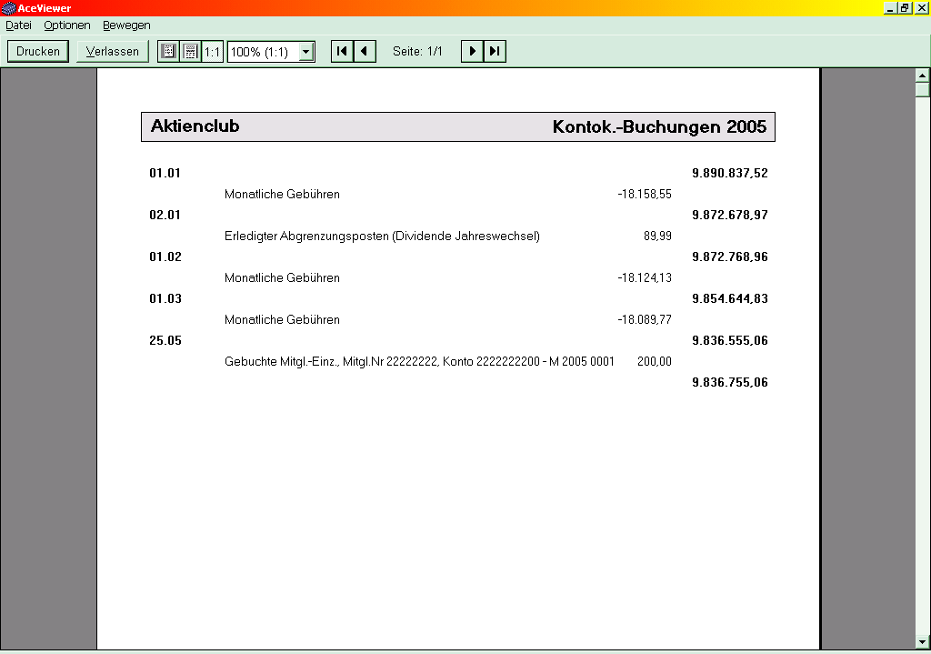Open the zoom dropdown arrow

coord(305,52)
